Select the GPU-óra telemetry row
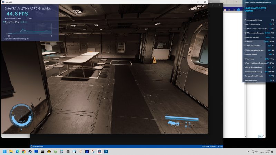 tap(259, 42)
